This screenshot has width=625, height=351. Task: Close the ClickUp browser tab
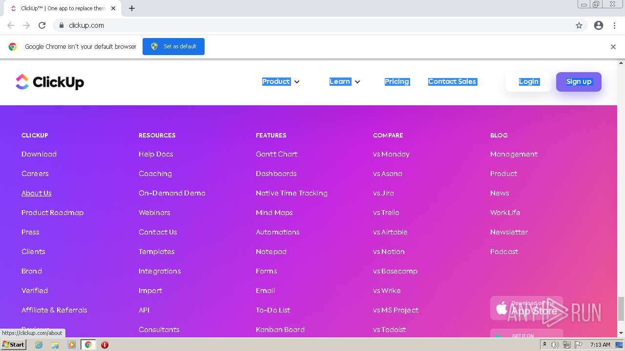click(113, 8)
